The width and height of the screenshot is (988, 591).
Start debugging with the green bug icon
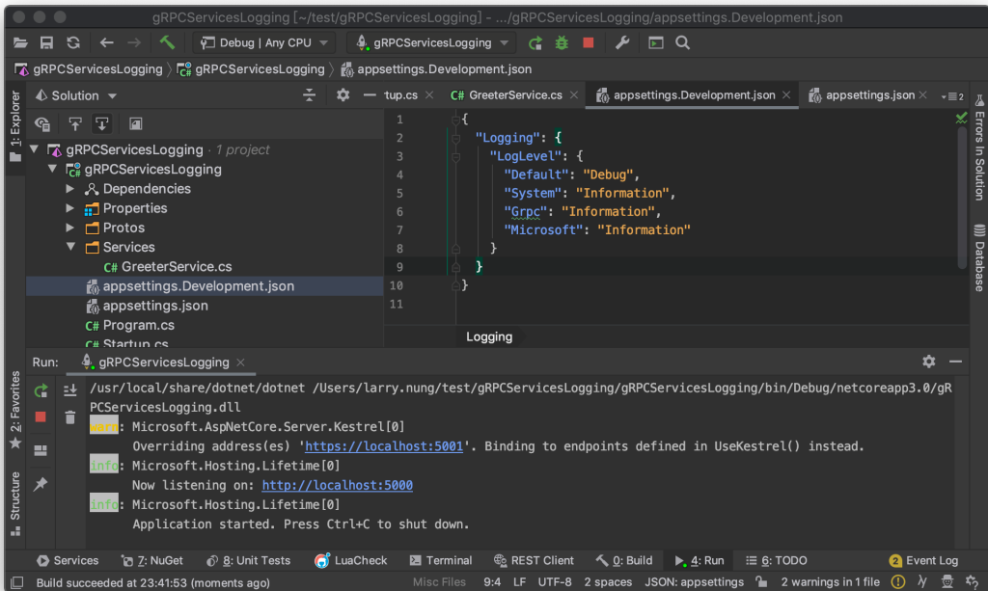(562, 42)
